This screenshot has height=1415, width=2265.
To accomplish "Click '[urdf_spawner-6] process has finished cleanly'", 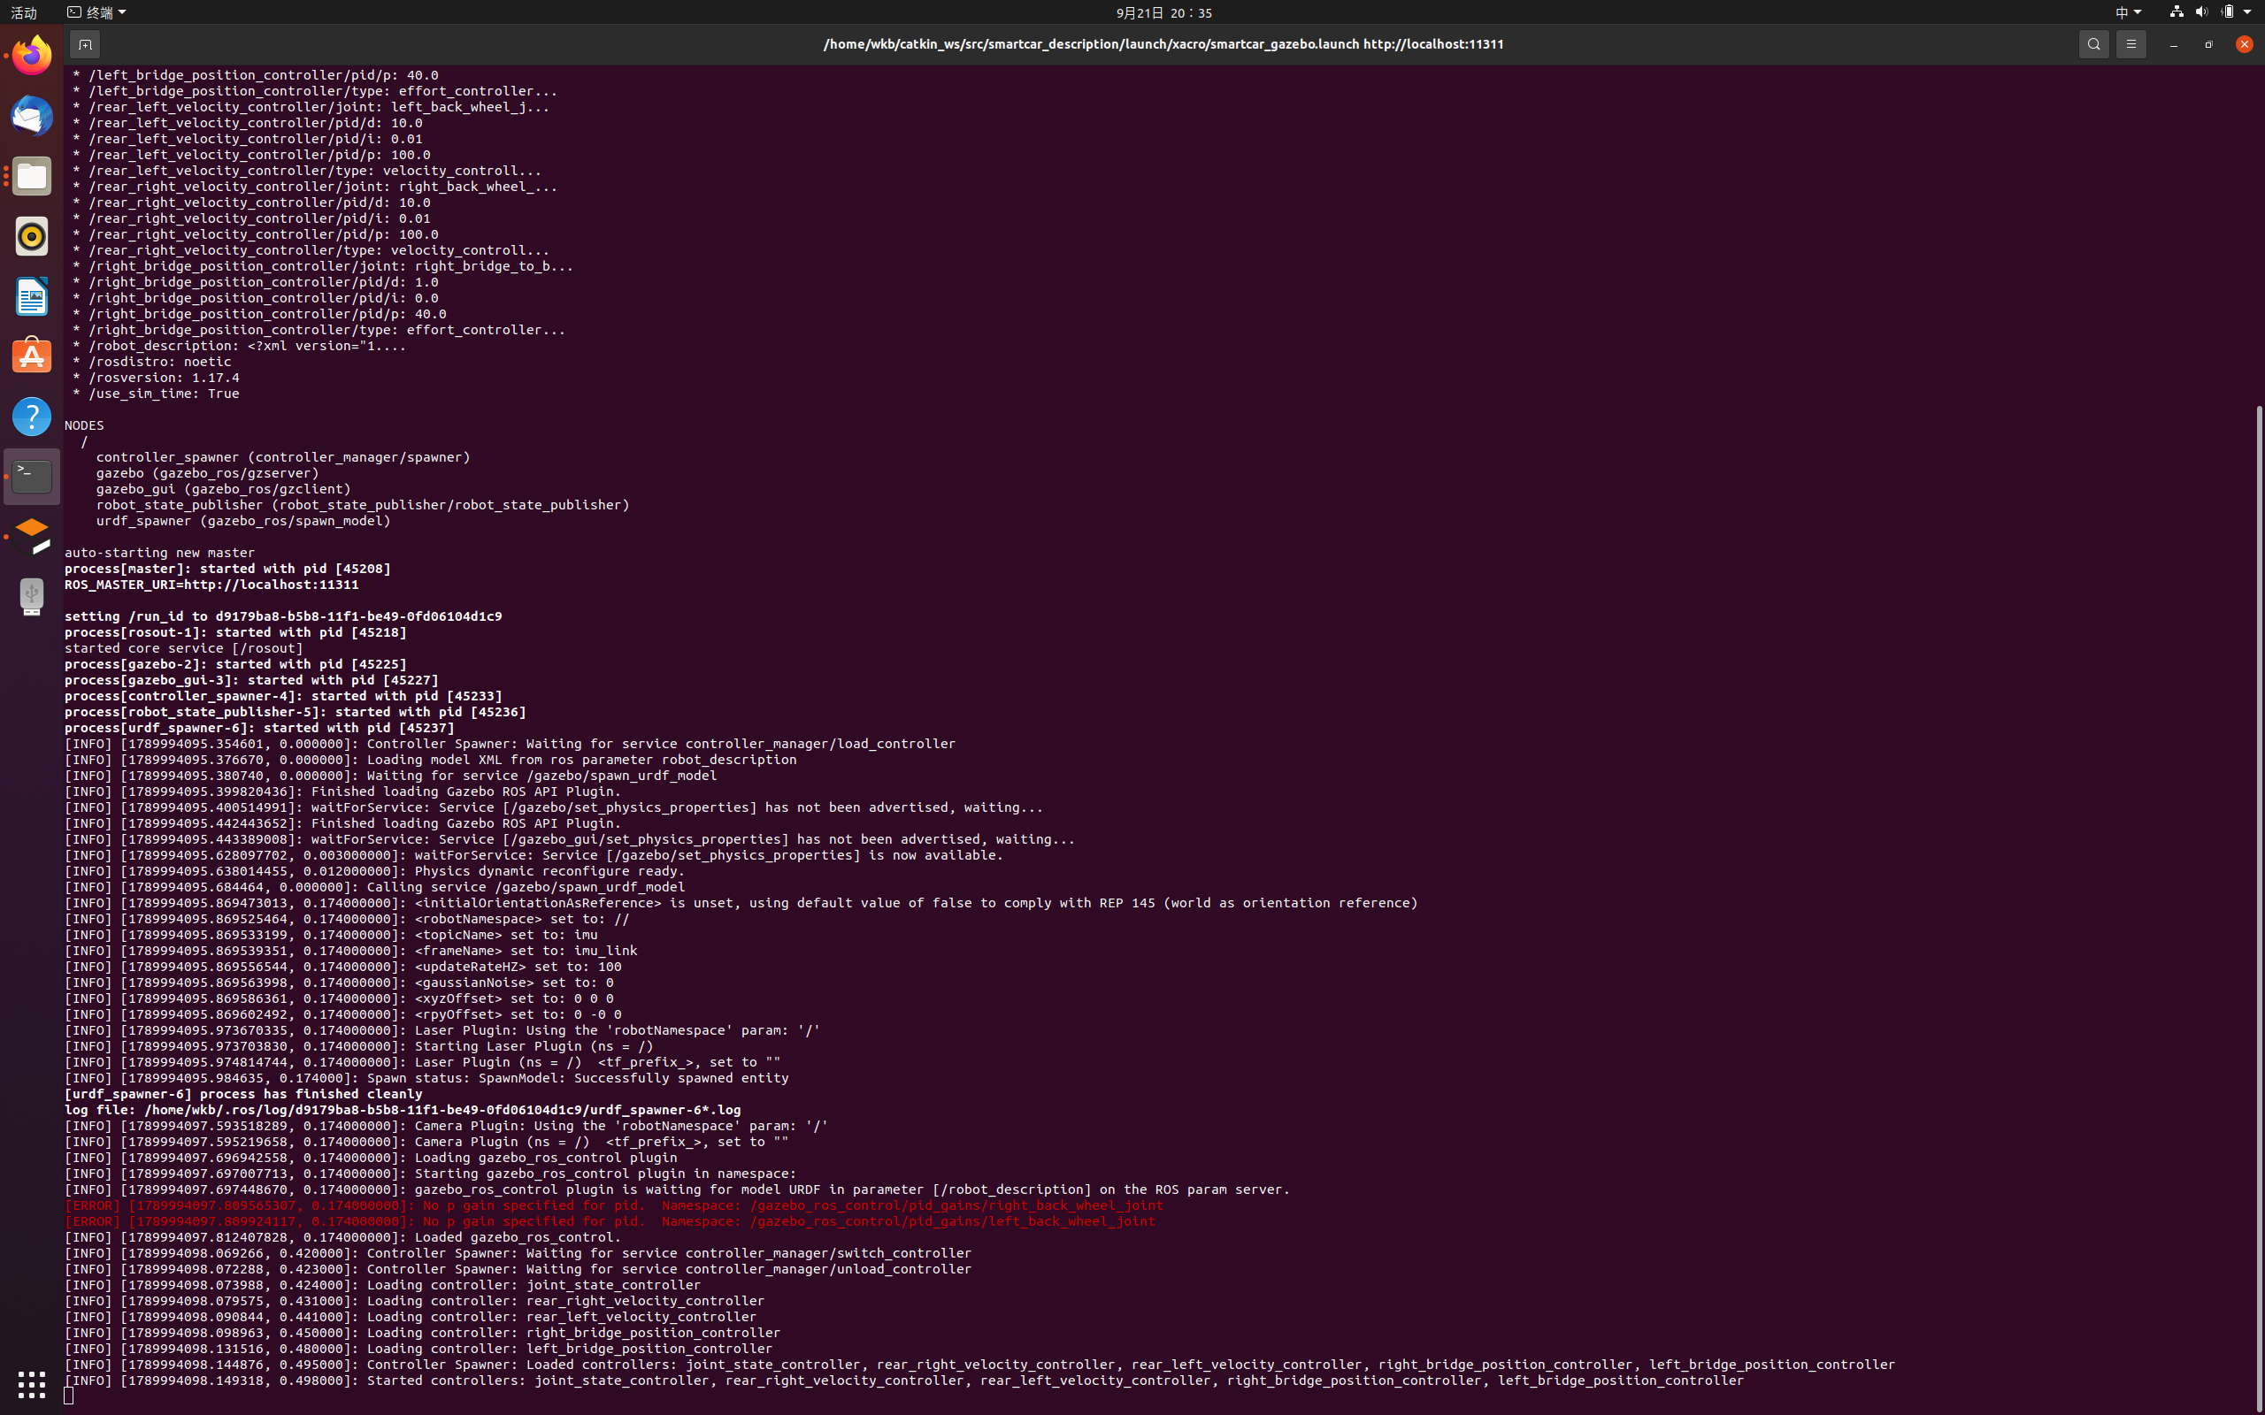I will 243,1094.
